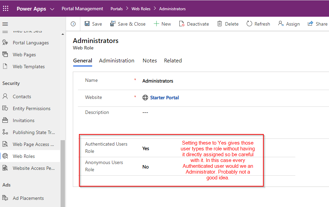Click Administrators breadcrumb
The height and width of the screenshot is (207, 329).
point(172,9)
